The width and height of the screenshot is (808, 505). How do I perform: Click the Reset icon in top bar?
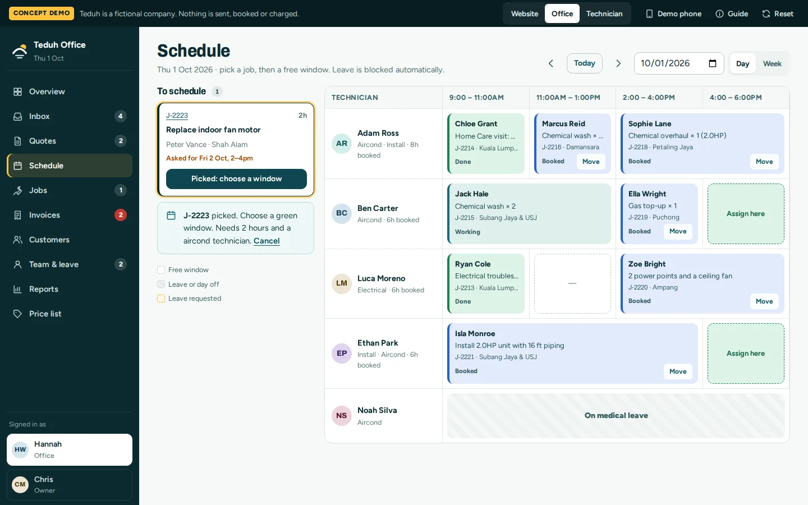(x=766, y=13)
